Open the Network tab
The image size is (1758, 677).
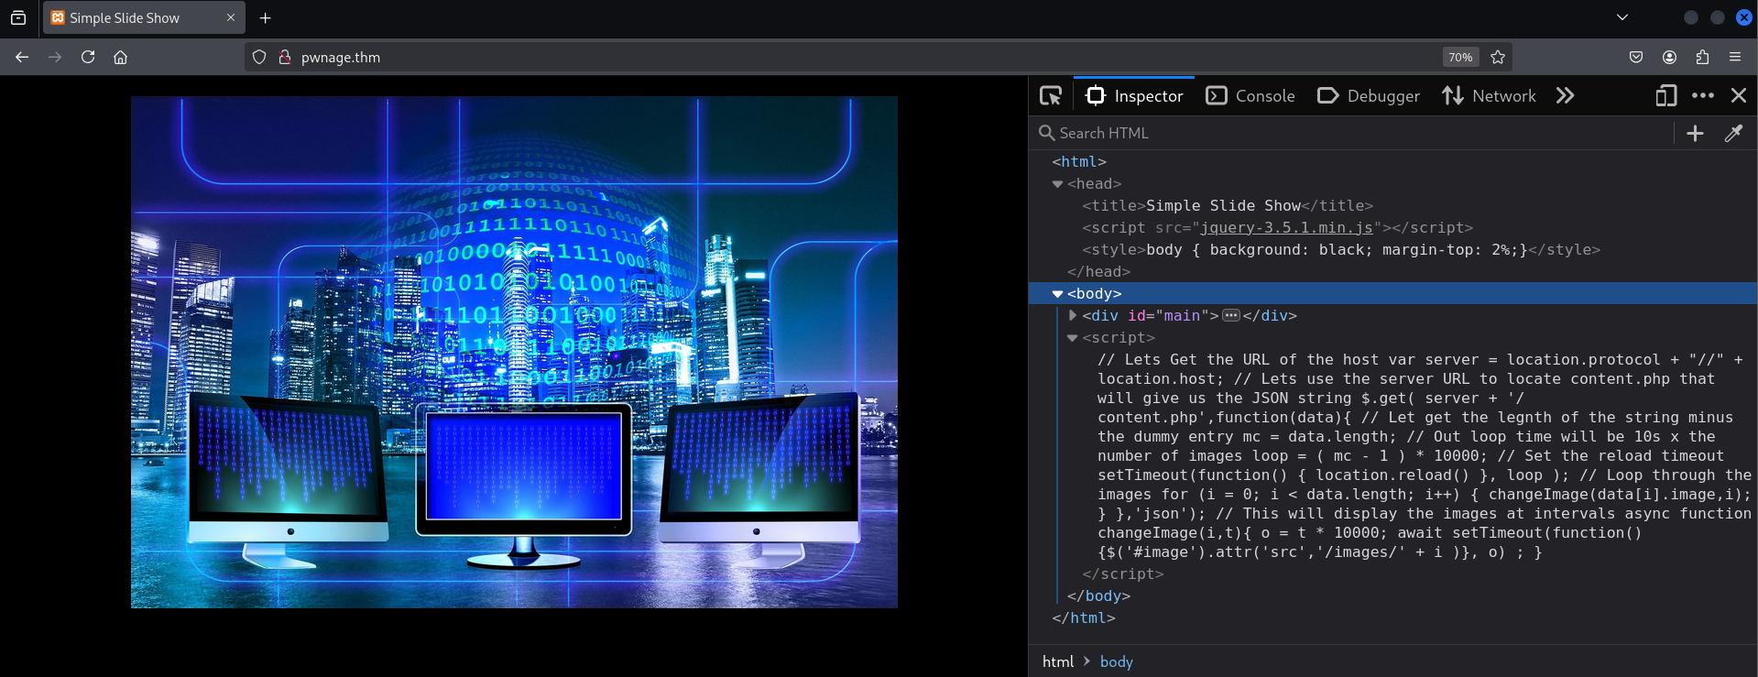(x=1489, y=96)
